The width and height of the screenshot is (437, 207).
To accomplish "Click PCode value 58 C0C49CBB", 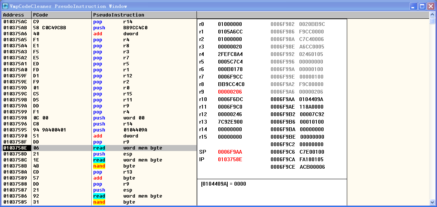I will click(50, 27).
